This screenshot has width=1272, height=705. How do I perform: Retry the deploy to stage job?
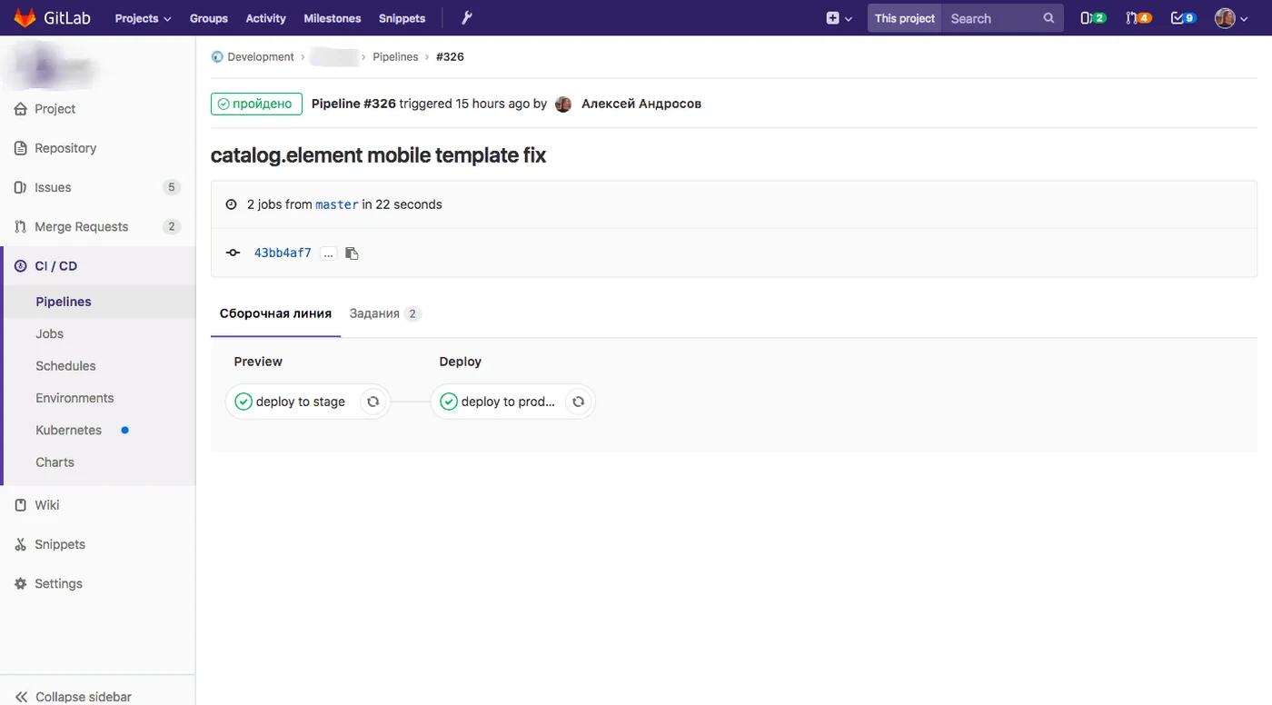tap(373, 402)
